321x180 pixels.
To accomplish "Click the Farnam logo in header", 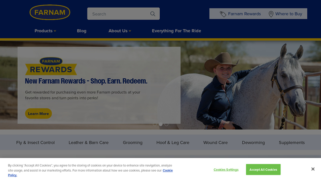I will point(50,12).
